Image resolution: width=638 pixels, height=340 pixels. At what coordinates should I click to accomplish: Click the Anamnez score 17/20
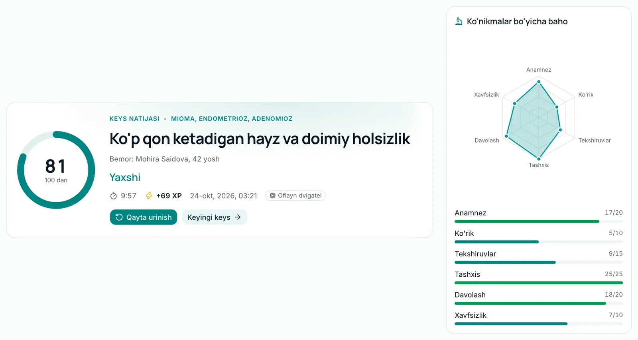(614, 213)
